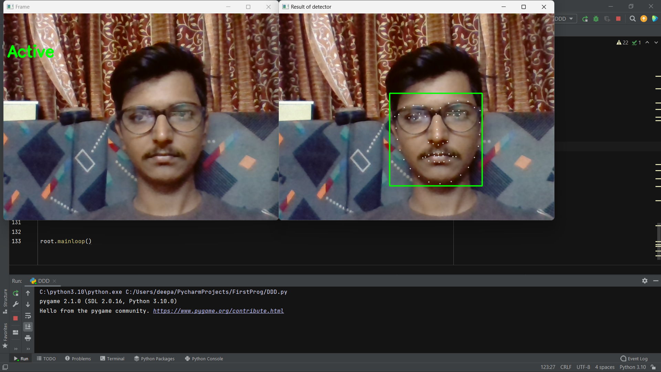
Task: Toggle Run with Coverage in the toolbar
Action: tap(607, 19)
